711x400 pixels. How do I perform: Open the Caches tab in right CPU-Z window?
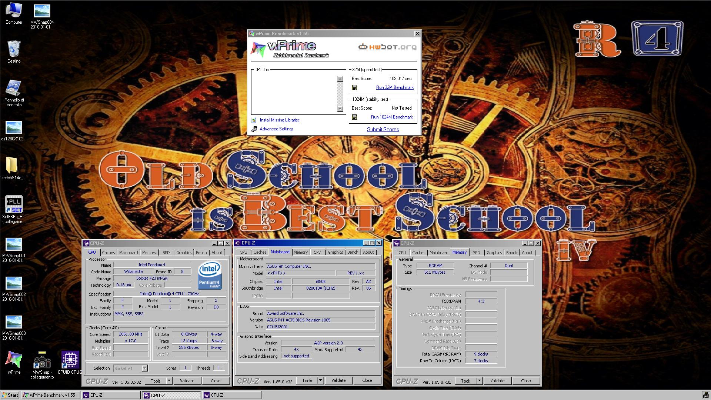(x=418, y=253)
